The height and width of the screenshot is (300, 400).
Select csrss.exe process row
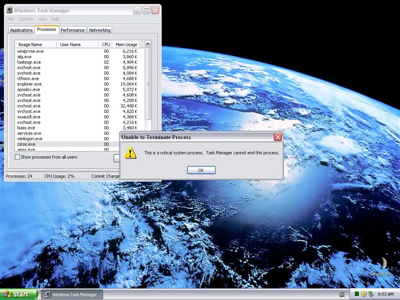68,144
